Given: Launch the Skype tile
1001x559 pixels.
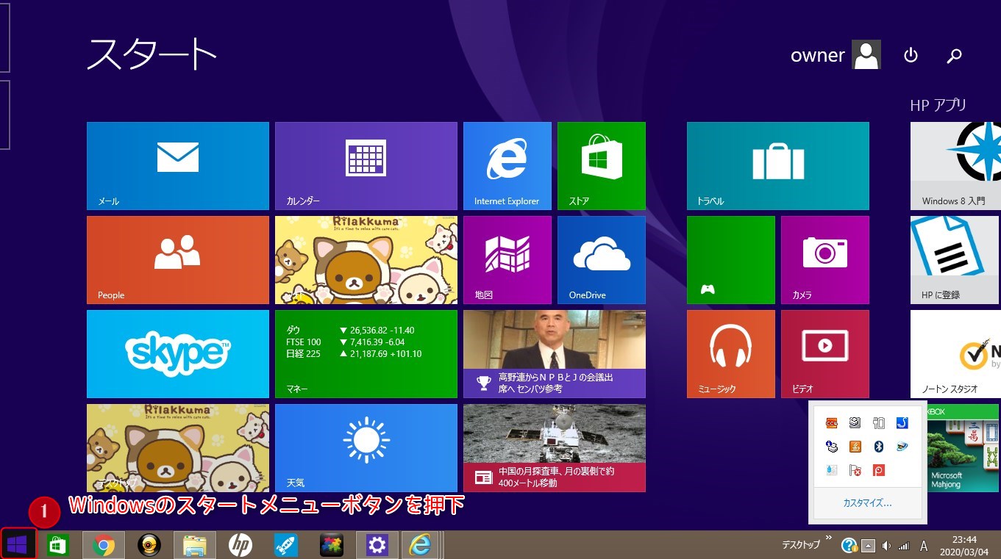Looking at the screenshot, I should [x=178, y=354].
